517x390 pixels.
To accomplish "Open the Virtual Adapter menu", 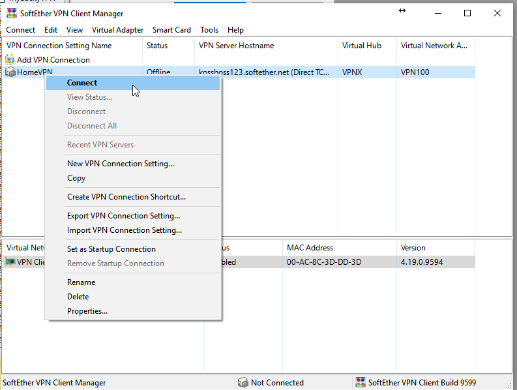I will click(x=118, y=30).
